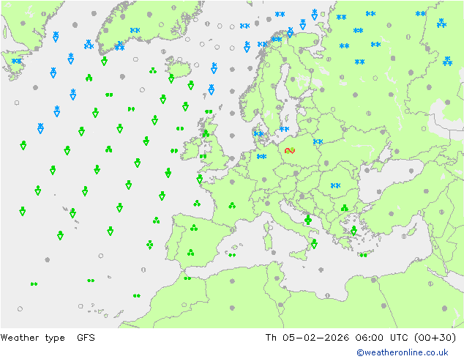
Task: Select the snow symbol on Poland's northeastern border
Action: (x=318, y=141)
